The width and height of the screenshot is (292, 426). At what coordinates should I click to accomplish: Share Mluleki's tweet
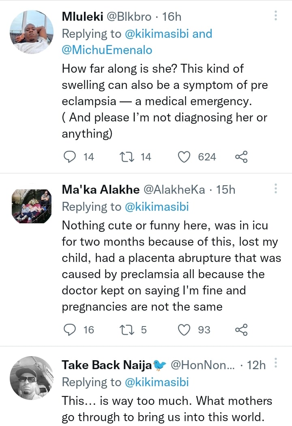point(241,157)
